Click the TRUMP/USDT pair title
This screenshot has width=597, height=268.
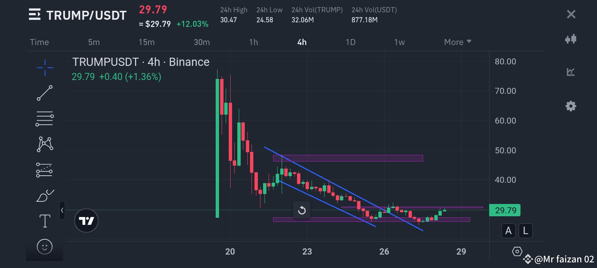[x=87, y=15]
